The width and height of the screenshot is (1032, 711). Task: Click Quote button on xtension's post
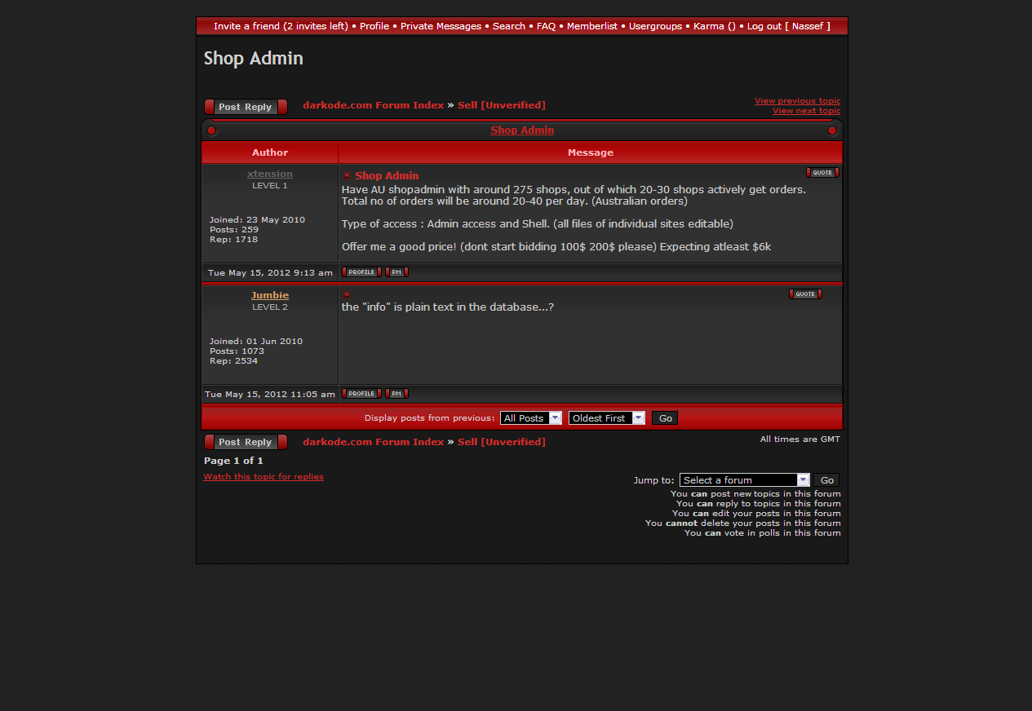coord(822,173)
